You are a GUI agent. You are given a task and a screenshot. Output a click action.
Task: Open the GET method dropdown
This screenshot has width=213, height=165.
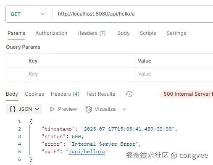(28, 14)
